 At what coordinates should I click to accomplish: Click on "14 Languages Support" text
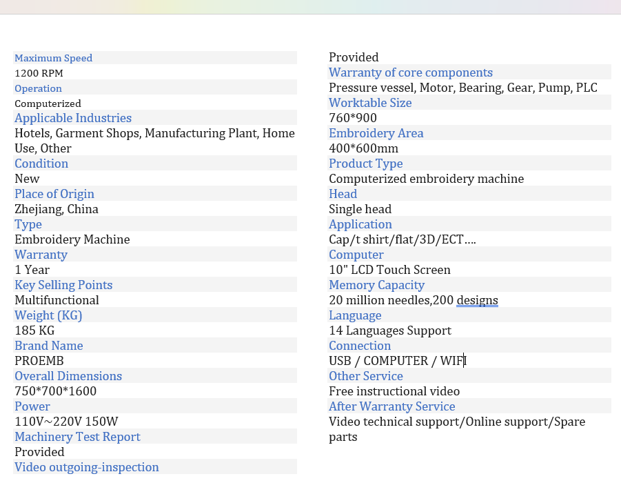pos(390,331)
